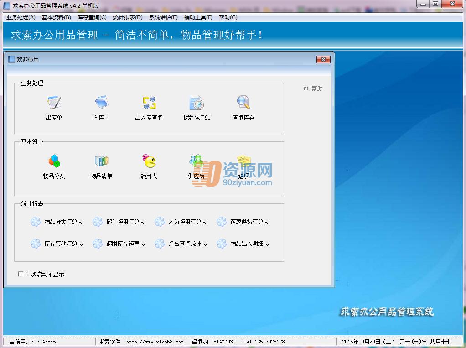Open 物品出入明细表 report link
The width and height of the screenshot is (466, 348).
pos(250,244)
